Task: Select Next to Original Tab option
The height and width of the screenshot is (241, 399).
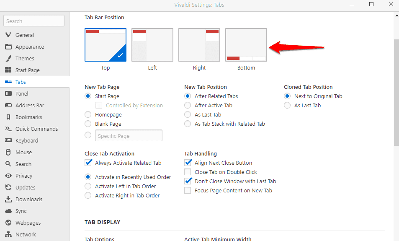Action: click(x=287, y=96)
